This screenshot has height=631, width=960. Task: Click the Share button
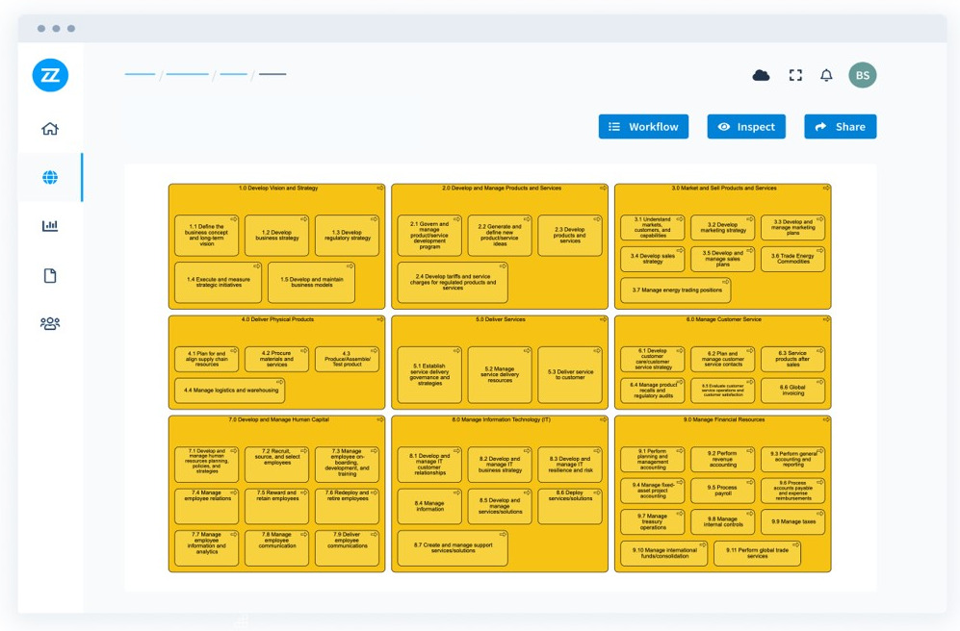pyautogui.click(x=840, y=127)
